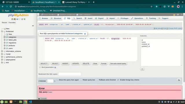Screen dimensions: 185x104
Task: Click the Bookmark this SQL query field
Action: pos(70,74)
